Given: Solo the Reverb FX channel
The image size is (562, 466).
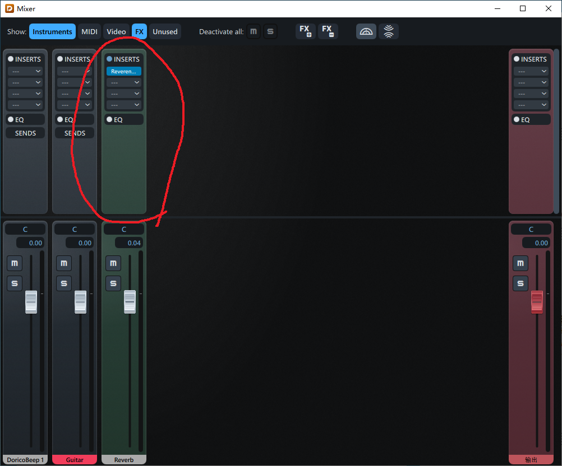Looking at the screenshot, I should point(113,283).
